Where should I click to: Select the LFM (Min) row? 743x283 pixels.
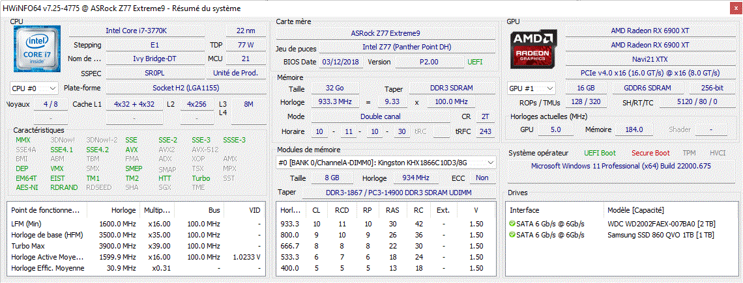coord(136,223)
